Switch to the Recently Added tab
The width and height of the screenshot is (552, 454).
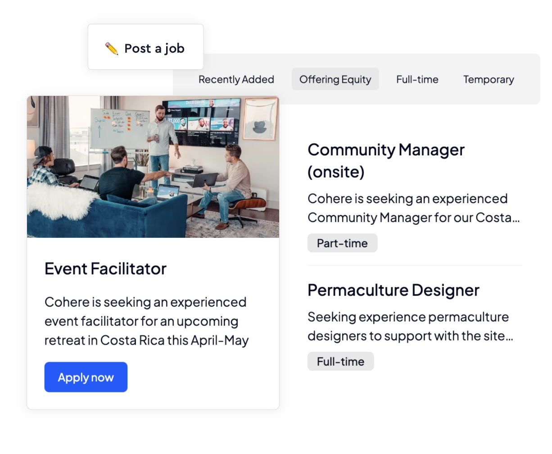(236, 79)
